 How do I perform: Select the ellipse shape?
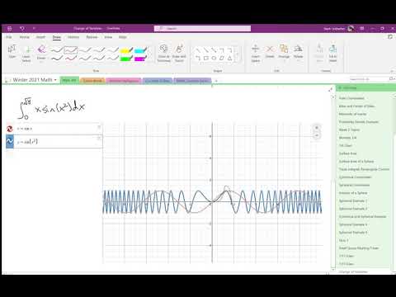tap(214, 58)
